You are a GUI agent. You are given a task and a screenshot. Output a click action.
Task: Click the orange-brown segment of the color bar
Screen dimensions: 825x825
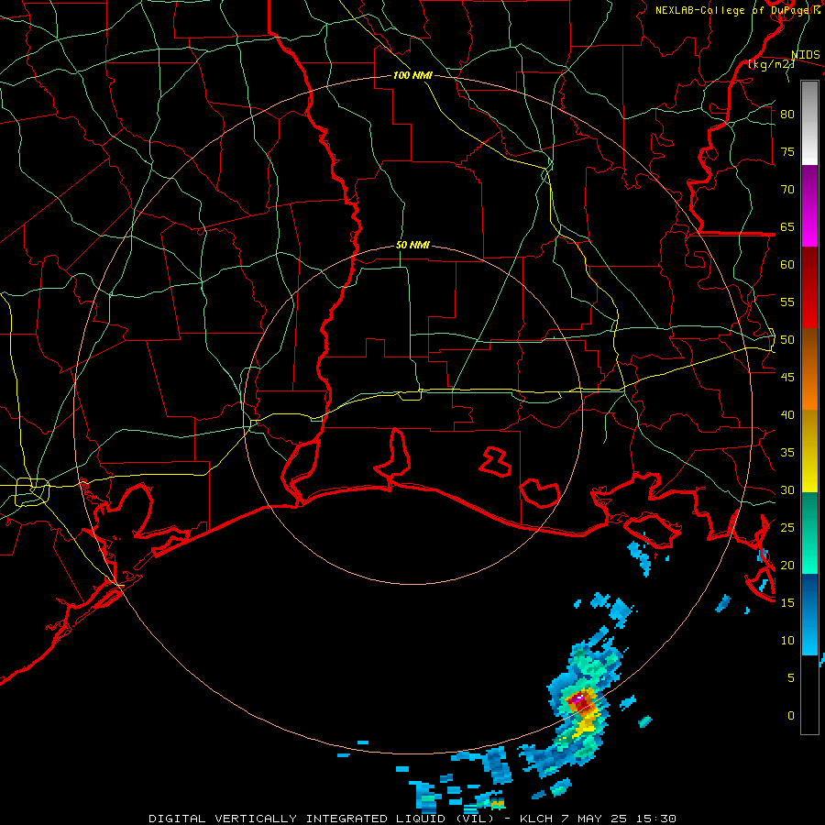[809, 369]
